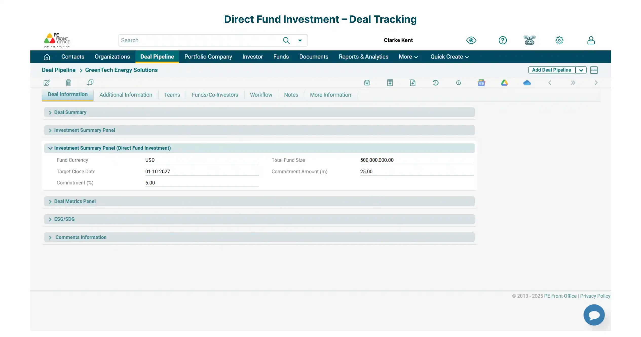The height and width of the screenshot is (337, 641).
Task: Open PE Front Office footer link
Action: coord(560,296)
